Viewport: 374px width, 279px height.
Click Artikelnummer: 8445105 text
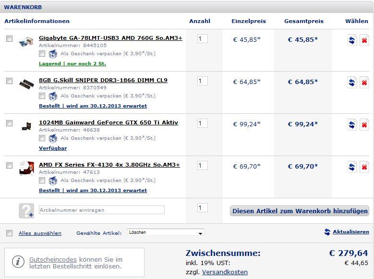[x=73, y=45]
